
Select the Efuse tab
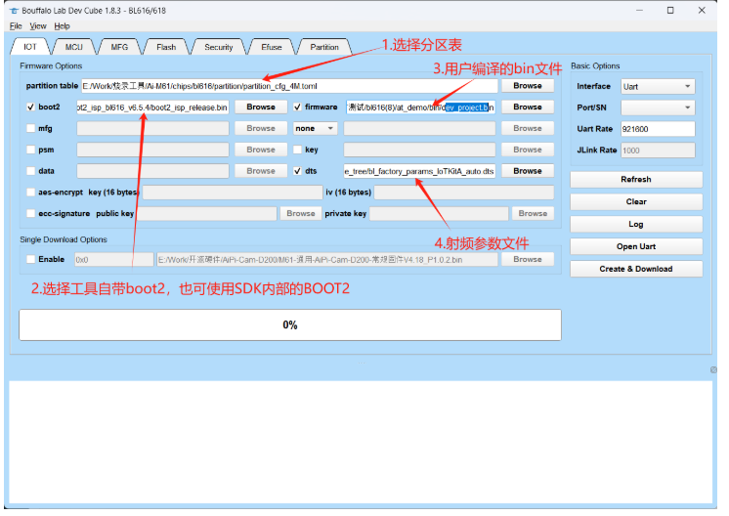point(271,47)
